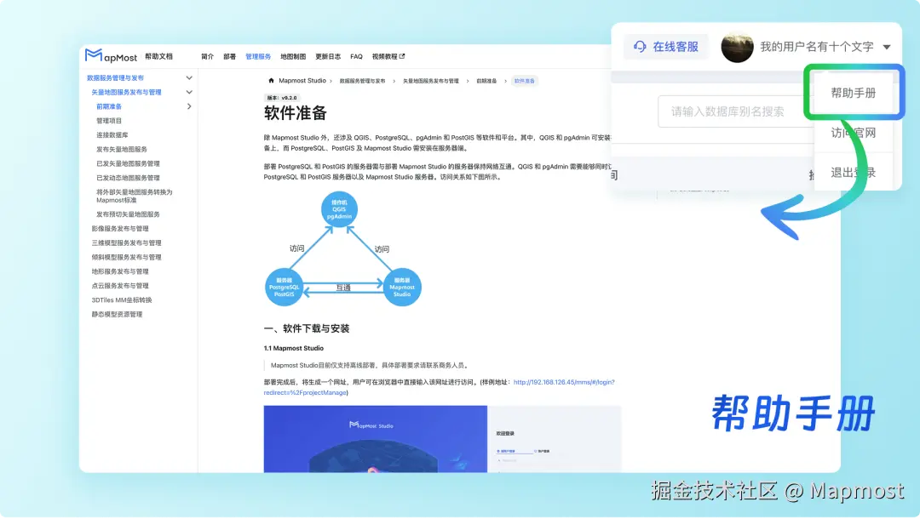Open 地形服务发布与管理 in the sidebar
Viewport: 920px width, 519px height.
tap(120, 271)
